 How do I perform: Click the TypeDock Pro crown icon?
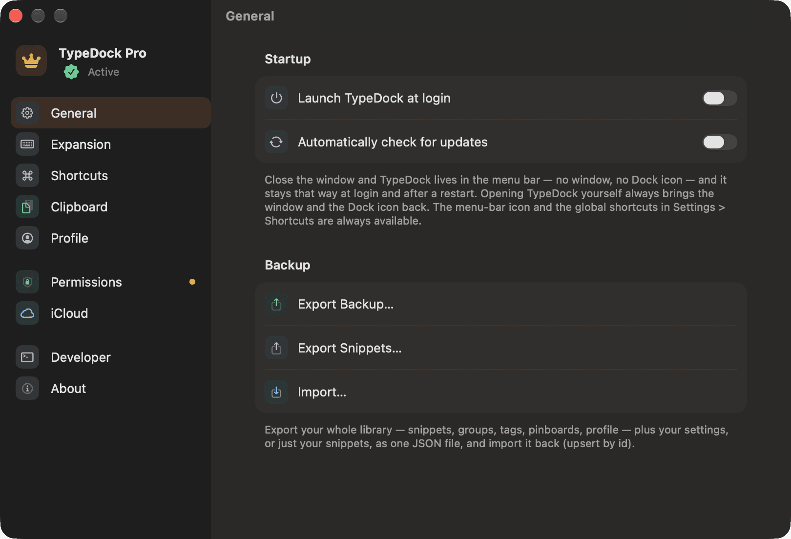point(31,61)
